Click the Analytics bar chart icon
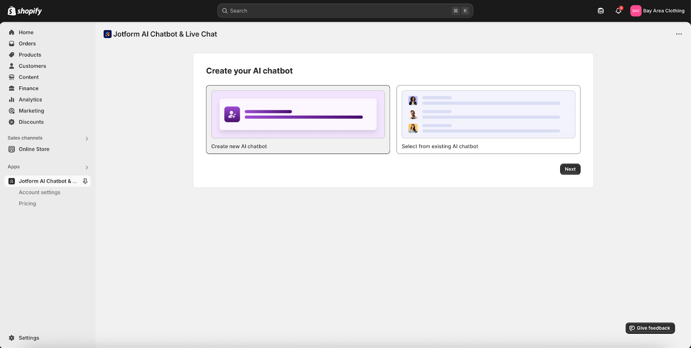The height and width of the screenshot is (348, 691). pyautogui.click(x=12, y=100)
